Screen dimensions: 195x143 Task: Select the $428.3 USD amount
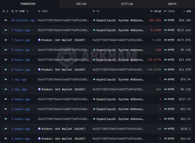(x=186, y=129)
